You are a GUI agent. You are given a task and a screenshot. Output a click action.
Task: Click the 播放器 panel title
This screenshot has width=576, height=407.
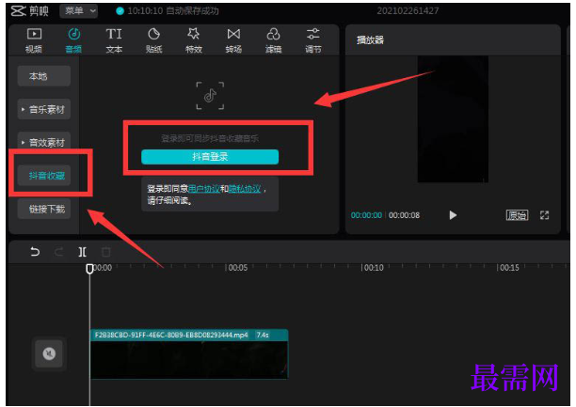pyautogui.click(x=370, y=40)
